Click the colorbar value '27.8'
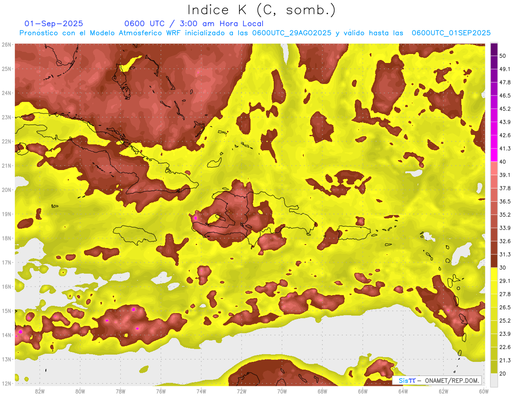This screenshot has width=514, height=397. pos(505,294)
